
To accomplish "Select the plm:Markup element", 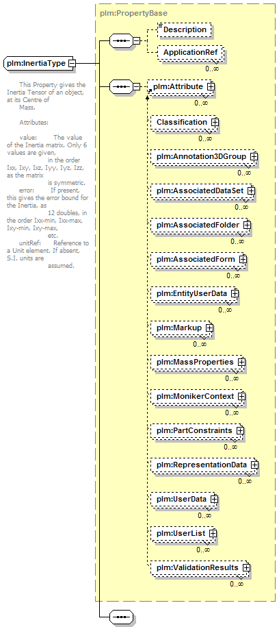I will [182, 328].
